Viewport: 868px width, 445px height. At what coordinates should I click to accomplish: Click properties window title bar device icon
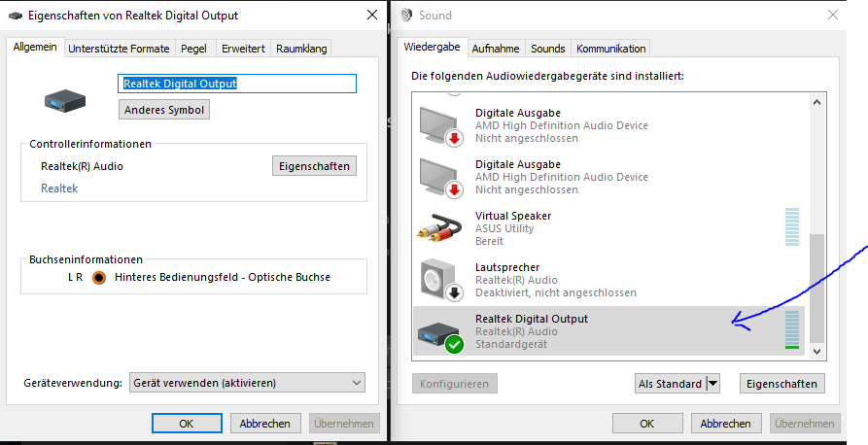click(16, 16)
